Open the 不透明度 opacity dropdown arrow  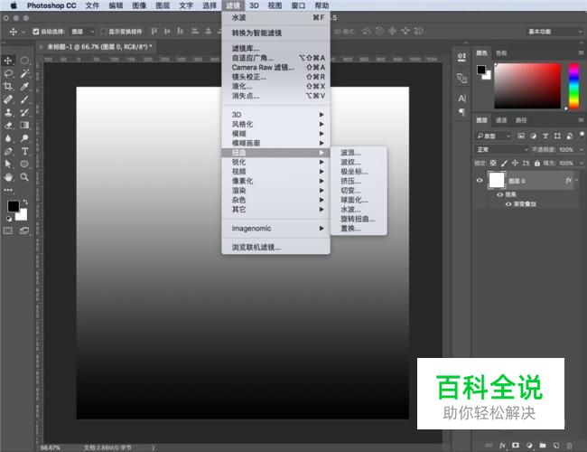581,149
